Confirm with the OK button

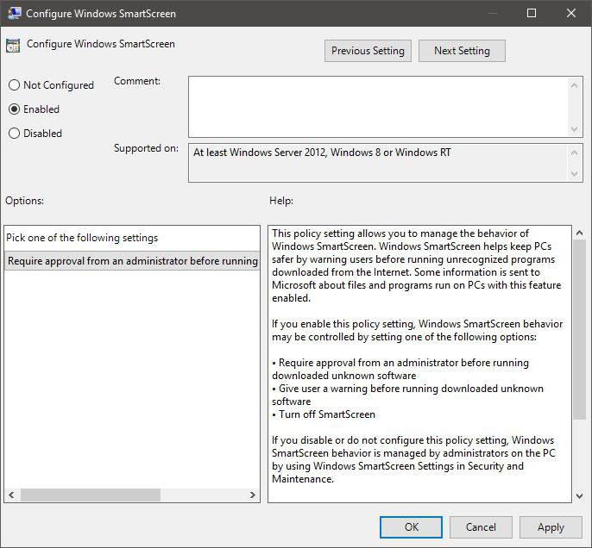point(411,527)
